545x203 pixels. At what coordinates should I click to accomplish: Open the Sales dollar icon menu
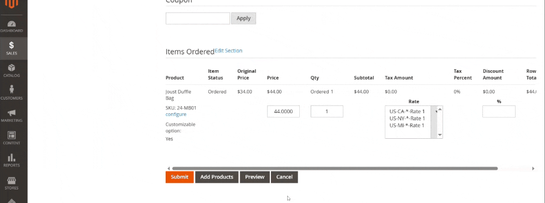click(11, 48)
